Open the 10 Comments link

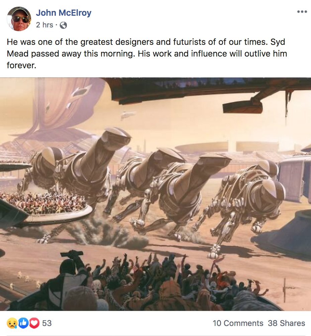pos(238,323)
